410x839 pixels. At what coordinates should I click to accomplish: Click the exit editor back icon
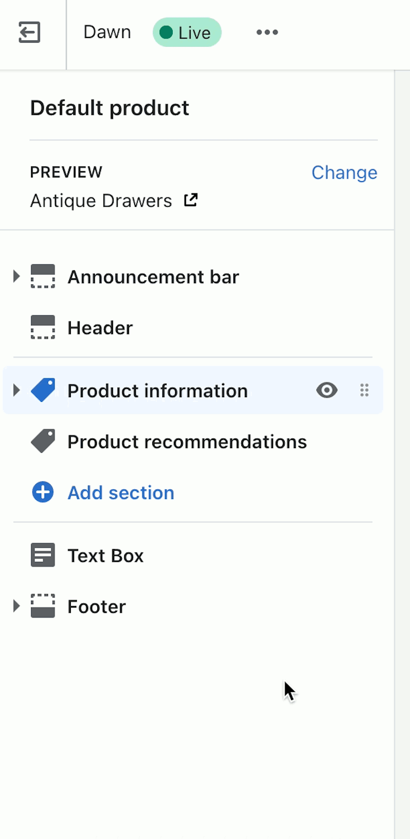point(29,32)
